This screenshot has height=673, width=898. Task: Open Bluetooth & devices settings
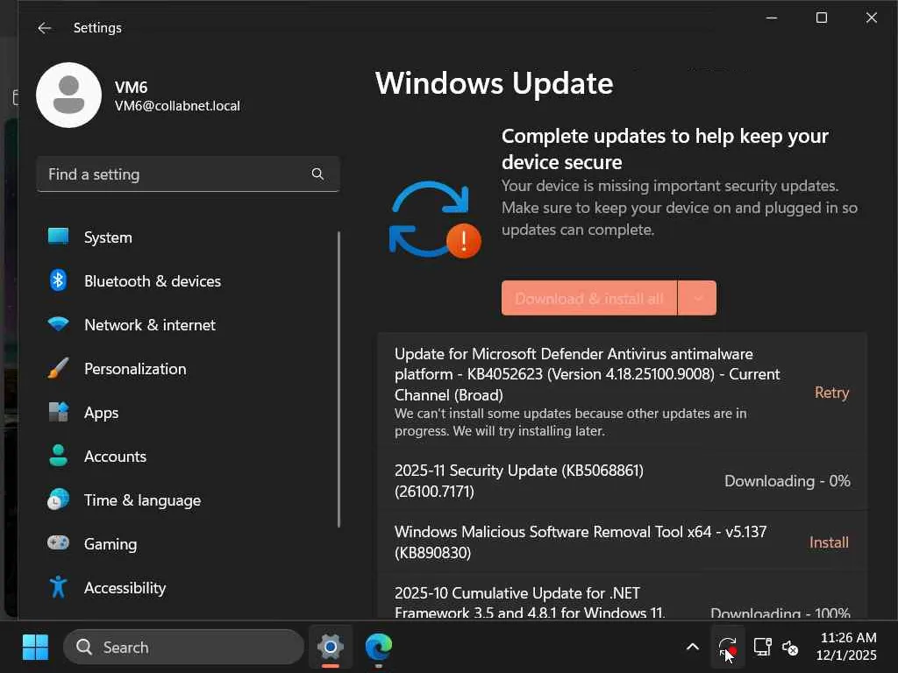pyautogui.click(x=188, y=281)
